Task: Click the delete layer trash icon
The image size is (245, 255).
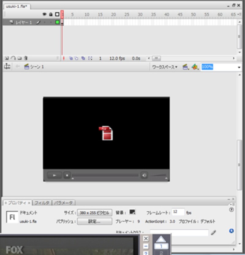Action: [x=26, y=58]
